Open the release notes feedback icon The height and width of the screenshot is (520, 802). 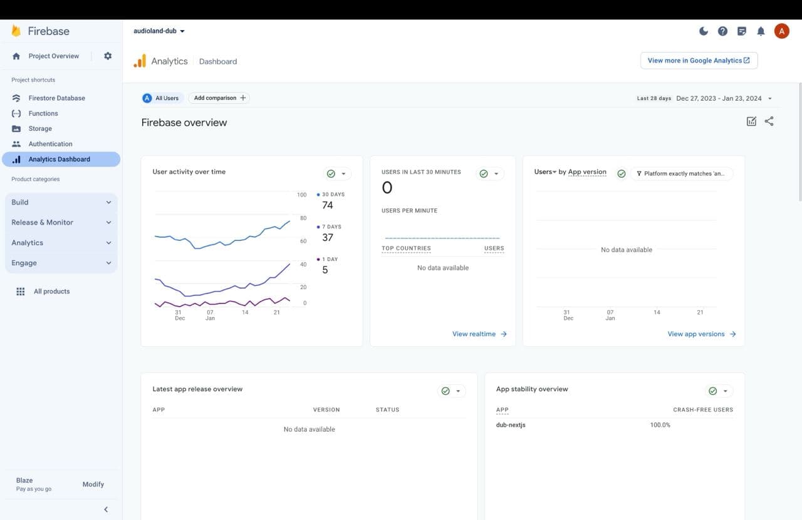click(742, 31)
